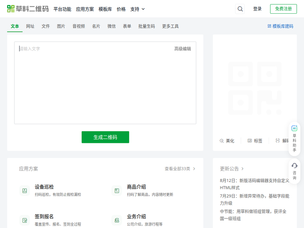This screenshot has height=228, width=304.
Task: Click 扫码了解商品，内容随时更新 description
Action: pyautogui.click(x=150, y=195)
